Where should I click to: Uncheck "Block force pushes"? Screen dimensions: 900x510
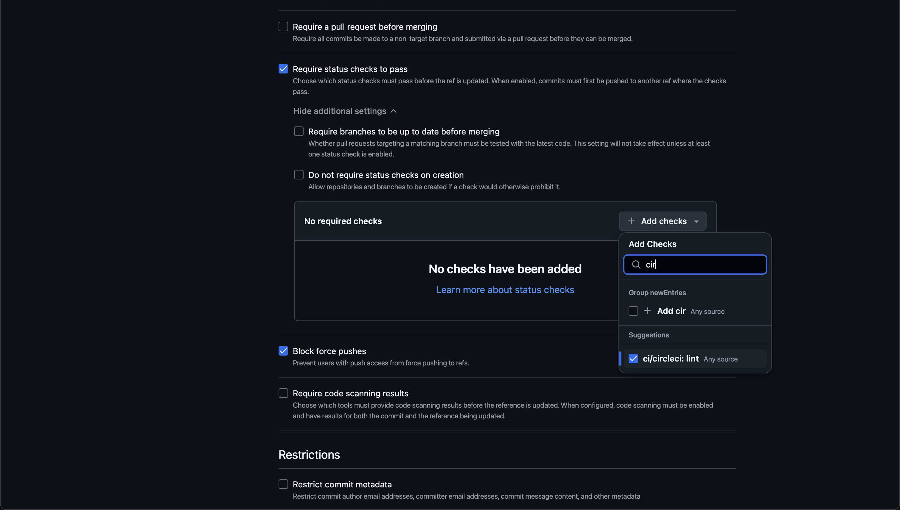click(x=283, y=351)
